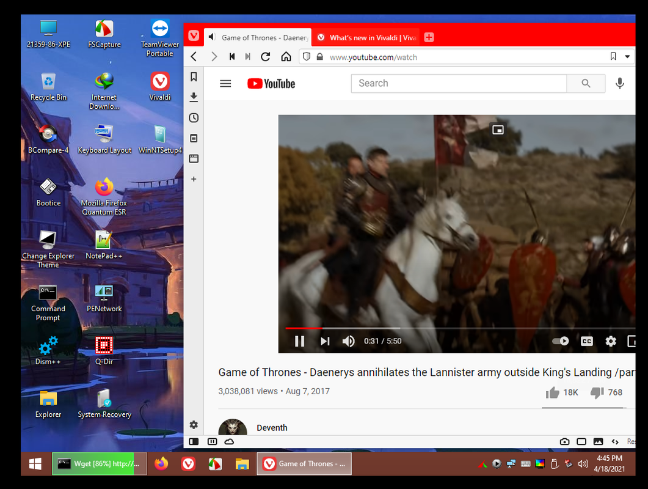Screen dimensions: 648x489
Task: Skip to the next video
Action: pos(325,341)
